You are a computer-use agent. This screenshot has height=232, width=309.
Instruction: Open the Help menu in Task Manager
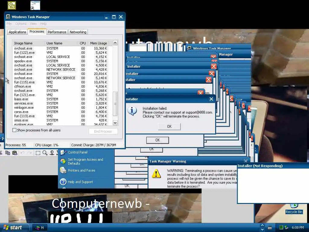tap(43, 24)
